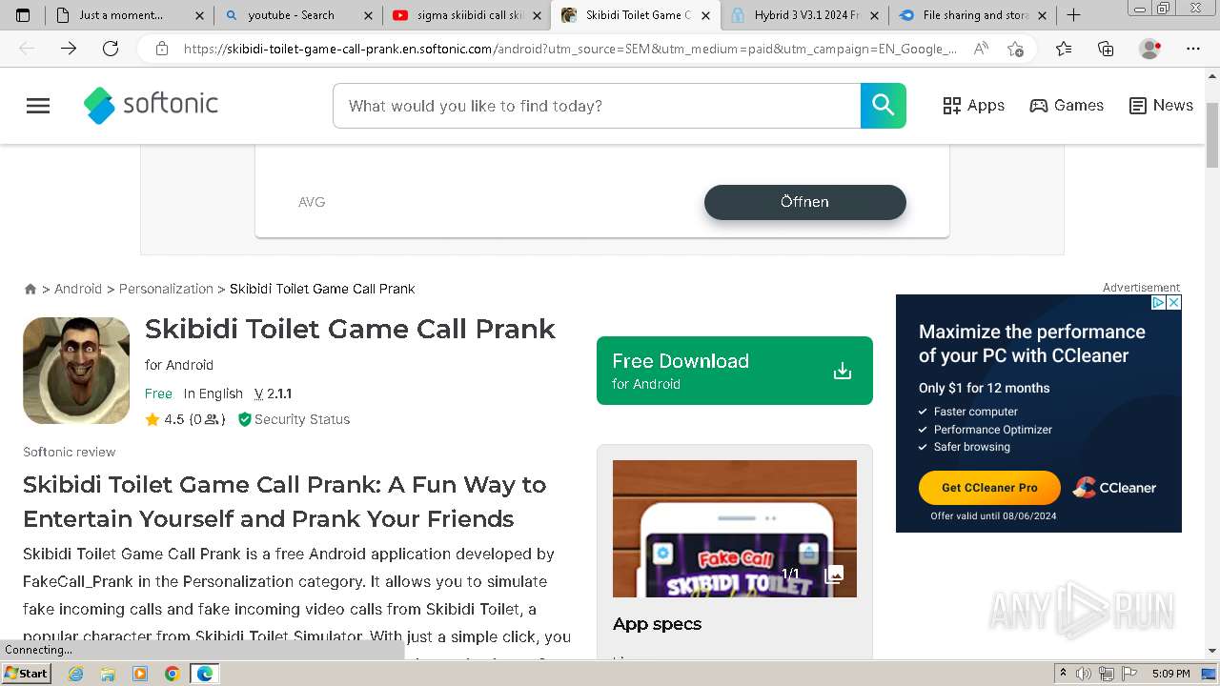Screen dimensions: 1220x686
Task: Click the 'What would you like to find' search field
Action: (x=597, y=106)
